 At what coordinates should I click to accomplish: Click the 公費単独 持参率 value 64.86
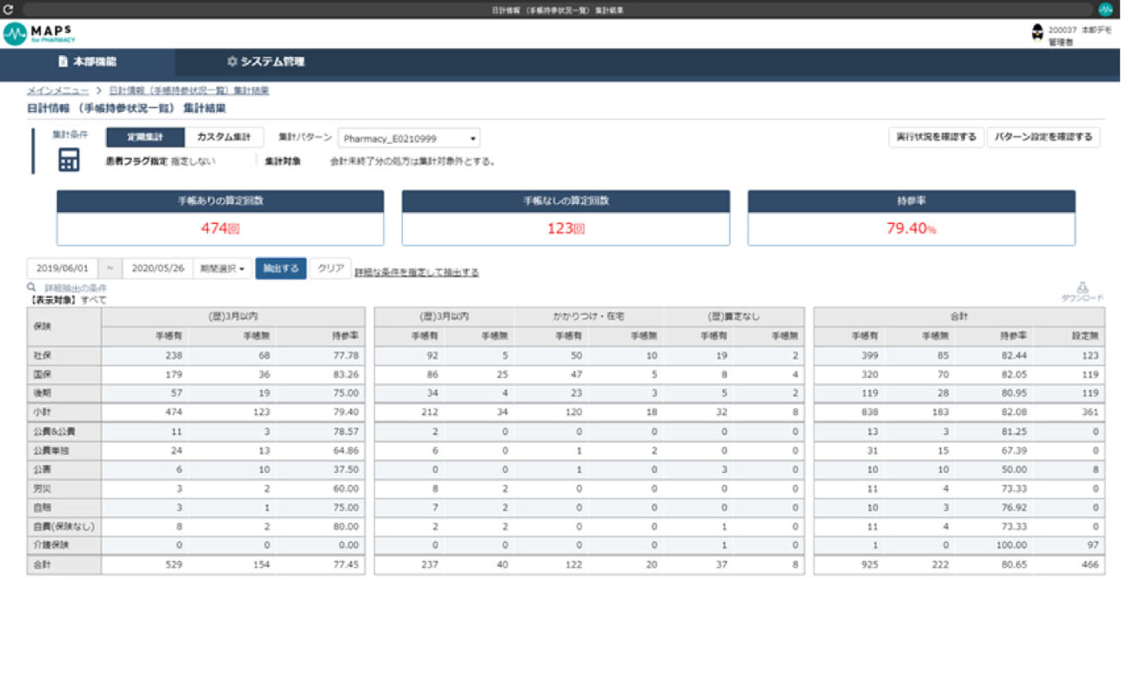click(348, 450)
